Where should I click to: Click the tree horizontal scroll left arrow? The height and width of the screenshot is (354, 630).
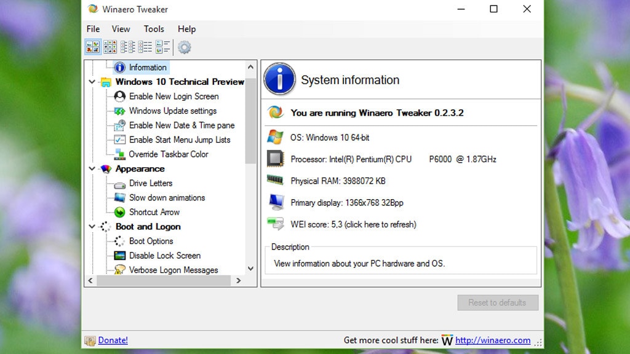tap(90, 280)
